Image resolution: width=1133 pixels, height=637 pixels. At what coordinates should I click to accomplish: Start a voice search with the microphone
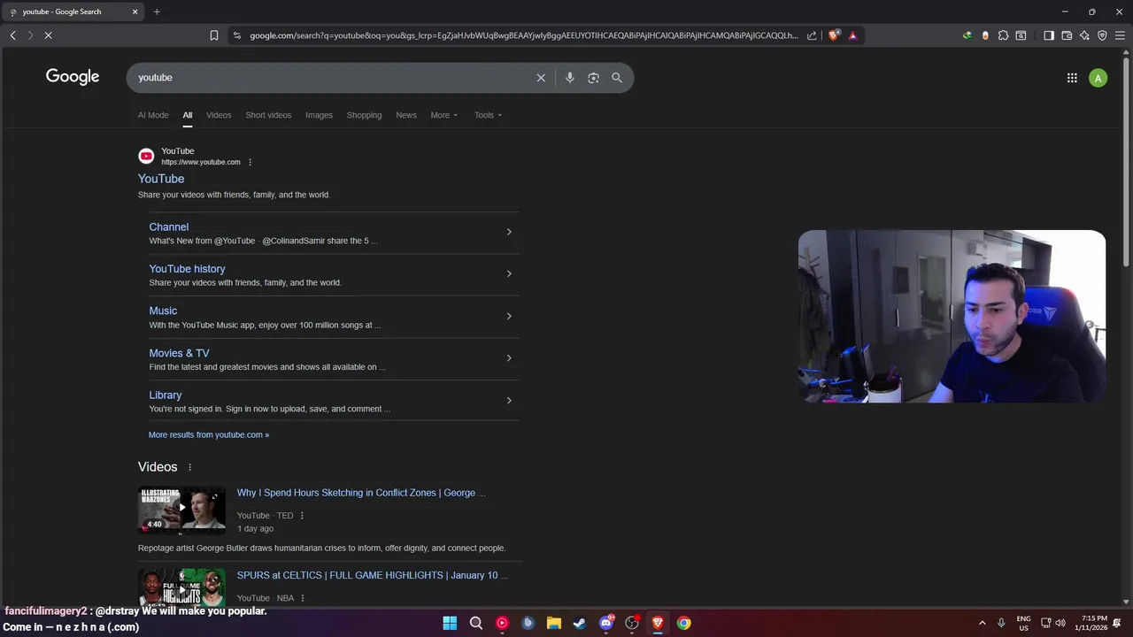click(569, 78)
